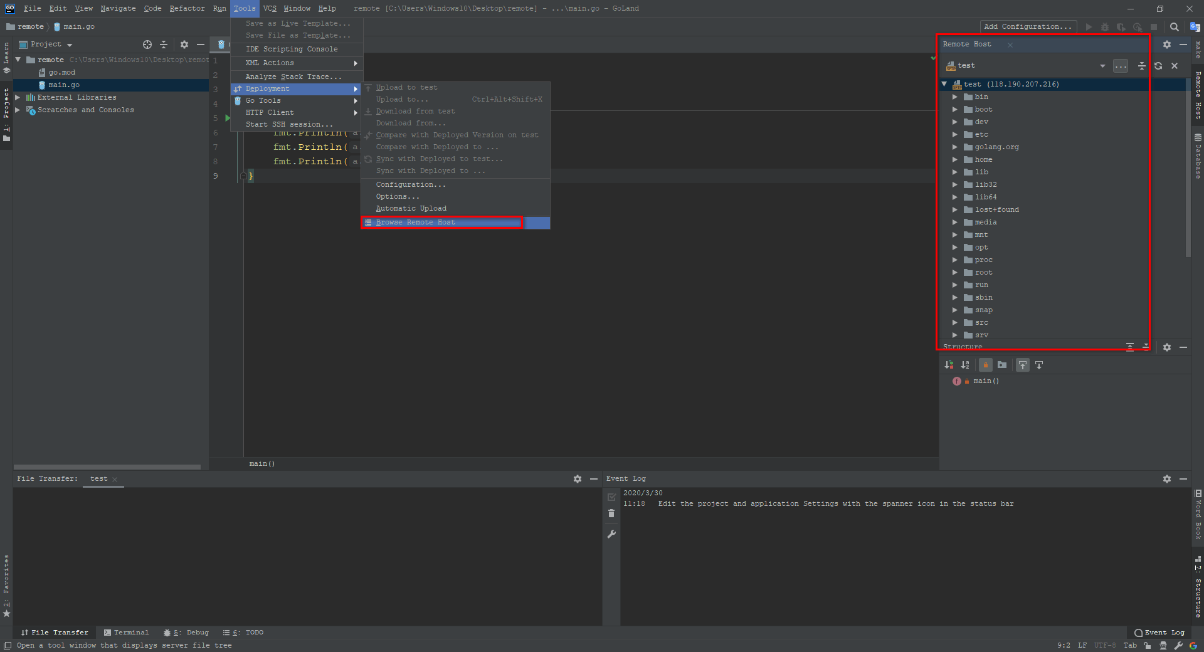Click the horizontal scrollbar under the Project tree
1204x652 pixels.
click(x=107, y=467)
